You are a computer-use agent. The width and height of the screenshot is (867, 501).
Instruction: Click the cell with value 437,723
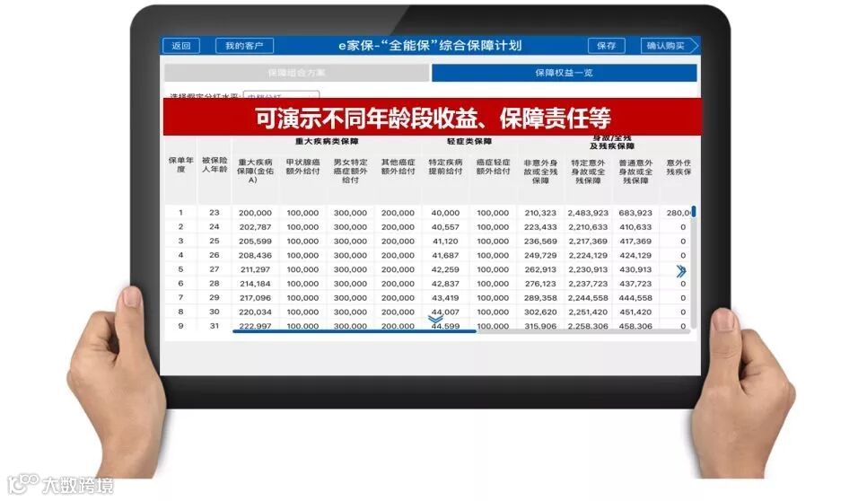coord(635,284)
